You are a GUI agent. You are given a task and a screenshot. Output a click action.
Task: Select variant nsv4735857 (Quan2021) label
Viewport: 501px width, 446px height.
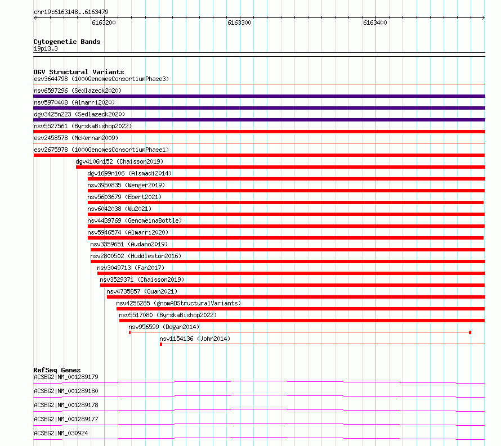142,291
